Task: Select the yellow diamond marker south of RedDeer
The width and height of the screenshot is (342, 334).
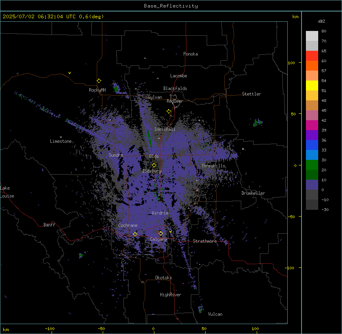Action: tap(169, 111)
